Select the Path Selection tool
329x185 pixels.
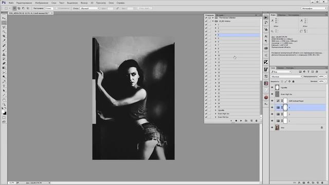point(4,90)
